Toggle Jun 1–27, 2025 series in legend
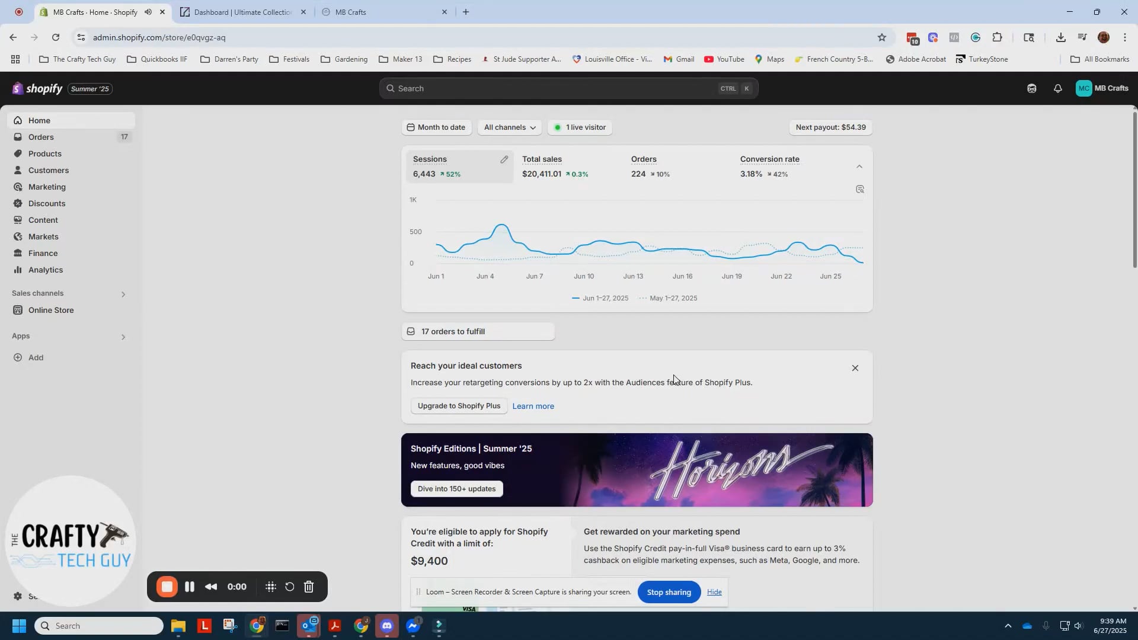This screenshot has height=640, width=1138. pos(600,298)
